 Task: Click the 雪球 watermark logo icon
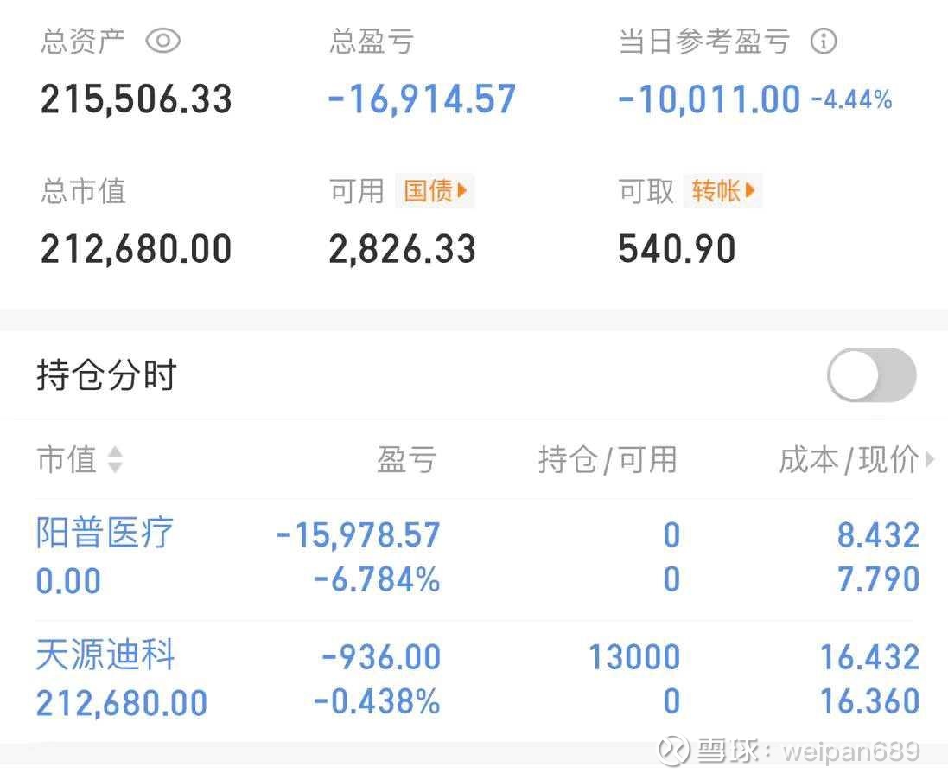[673, 751]
